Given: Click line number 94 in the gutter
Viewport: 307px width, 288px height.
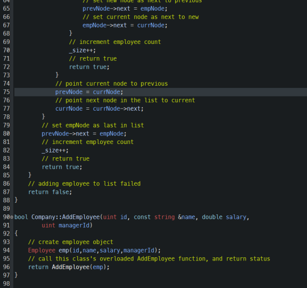Looking at the screenshot, I should pos(6,250).
